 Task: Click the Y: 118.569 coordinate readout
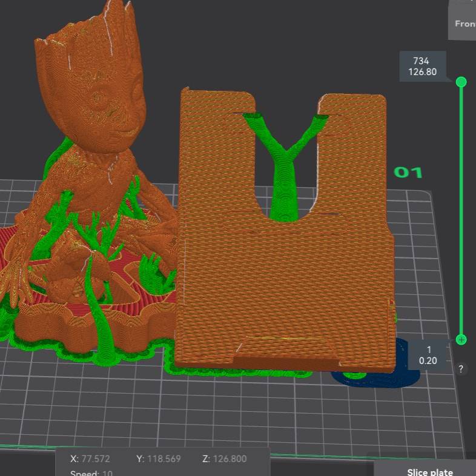[159, 458]
